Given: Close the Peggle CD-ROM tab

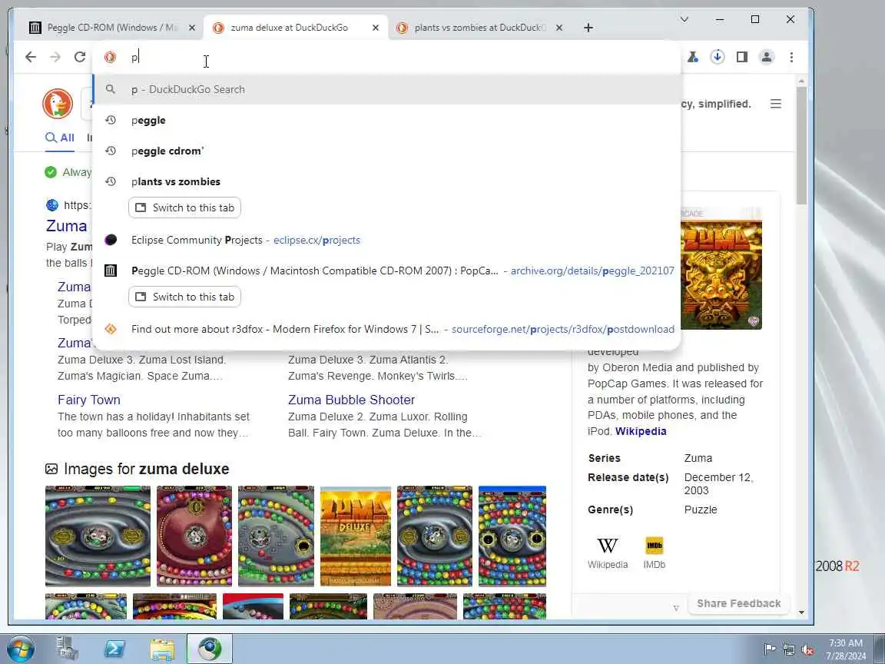Looking at the screenshot, I should 192,28.
